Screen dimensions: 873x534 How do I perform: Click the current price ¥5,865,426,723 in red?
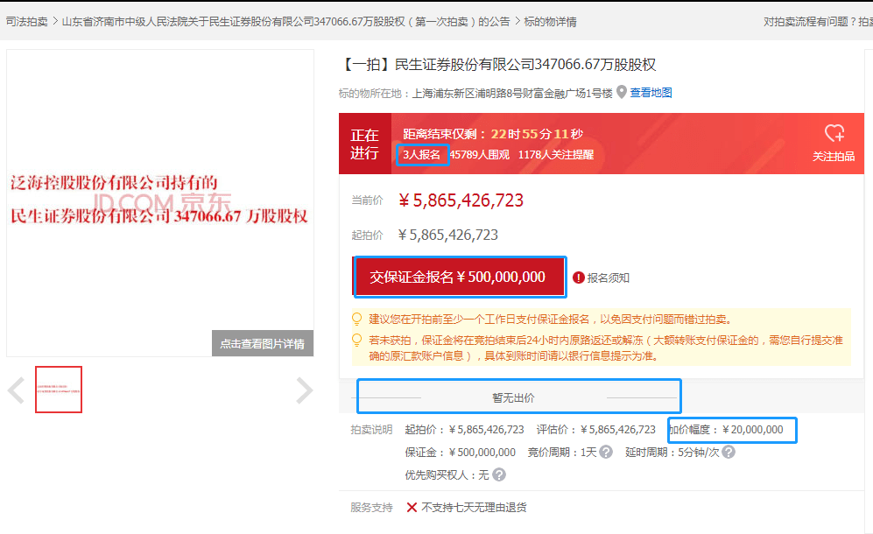click(x=461, y=200)
